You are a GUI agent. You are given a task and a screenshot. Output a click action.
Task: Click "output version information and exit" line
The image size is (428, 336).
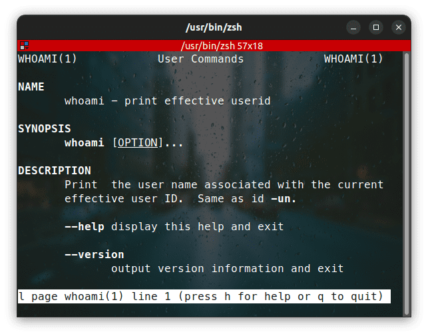(x=227, y=268)
